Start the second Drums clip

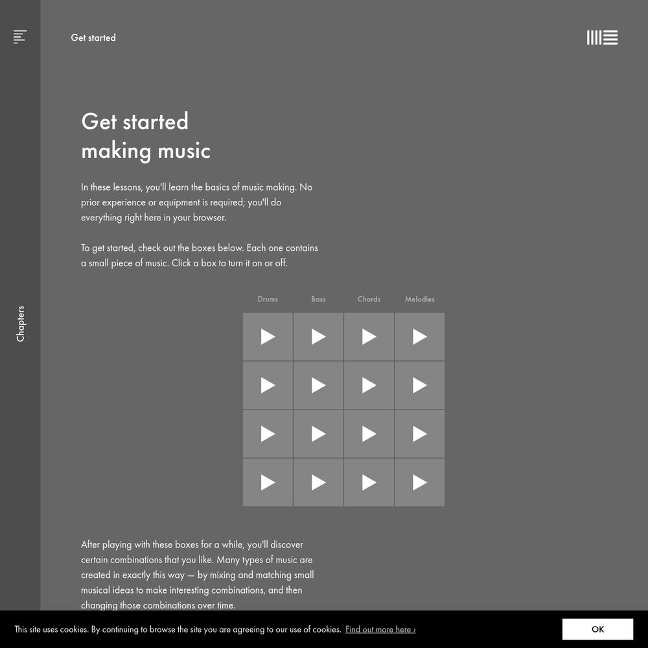point(268,386)
